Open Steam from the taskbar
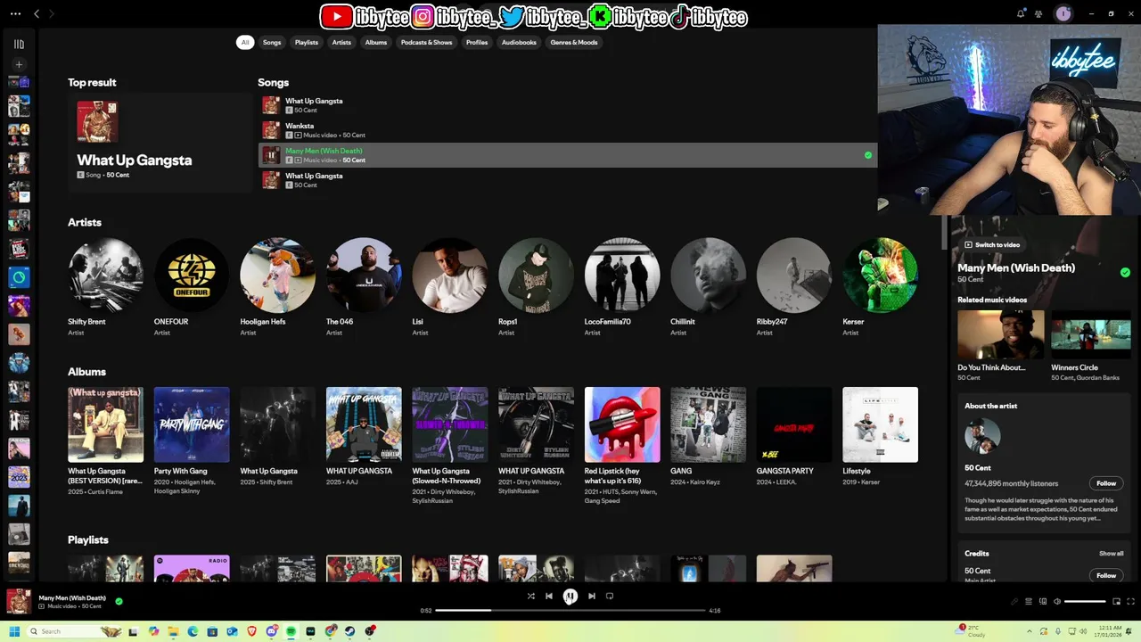 (349, 631)
